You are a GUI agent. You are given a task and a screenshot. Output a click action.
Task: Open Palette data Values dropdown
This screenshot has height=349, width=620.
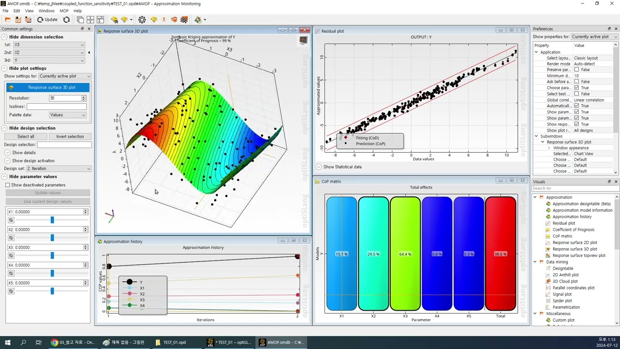[68, 115]
